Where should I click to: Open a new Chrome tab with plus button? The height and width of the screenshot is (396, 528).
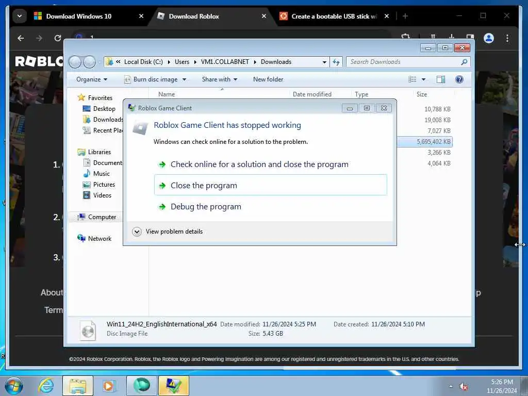[x=405, y=16]
